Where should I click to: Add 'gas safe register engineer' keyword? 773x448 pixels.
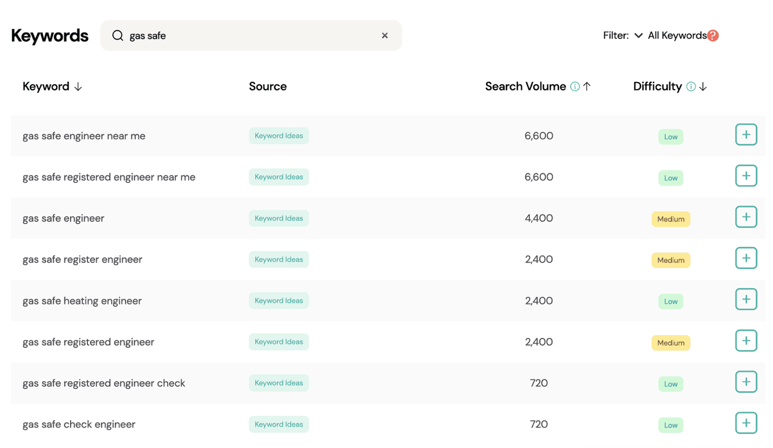746,258
